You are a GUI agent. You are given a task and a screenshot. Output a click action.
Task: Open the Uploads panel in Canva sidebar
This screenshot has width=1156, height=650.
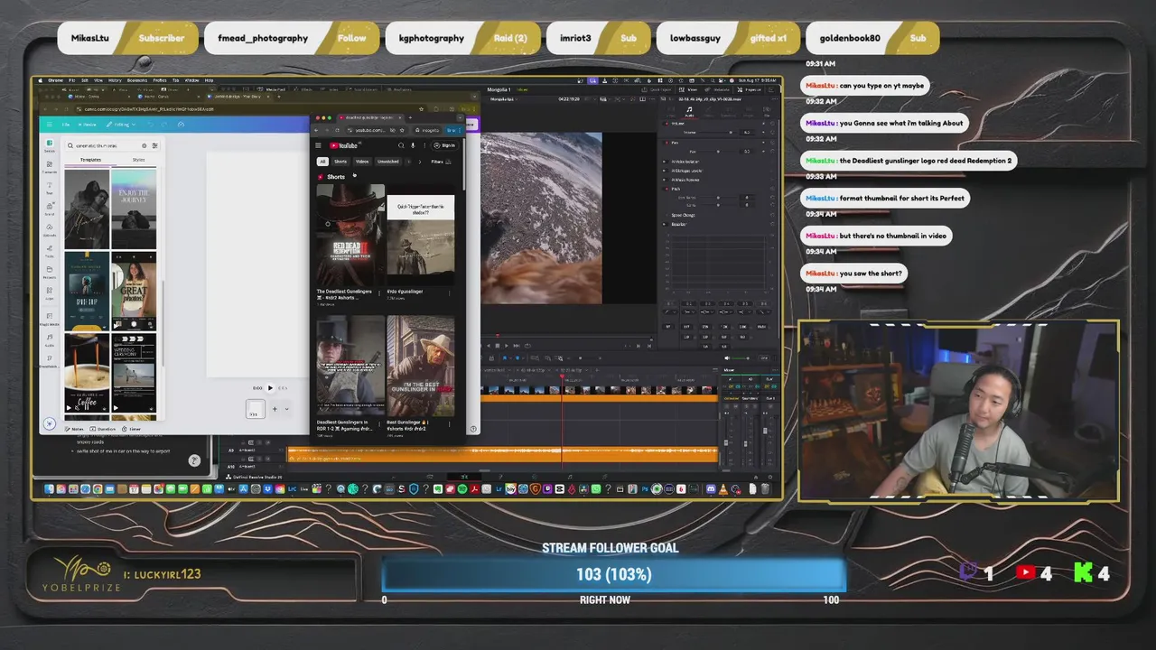point(50,229)
